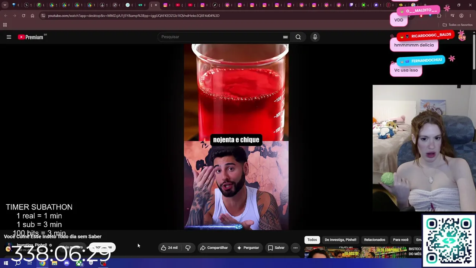476x268 pixels.
Task: Open more actions three-dot menu
Action: [x=295, y=248]
